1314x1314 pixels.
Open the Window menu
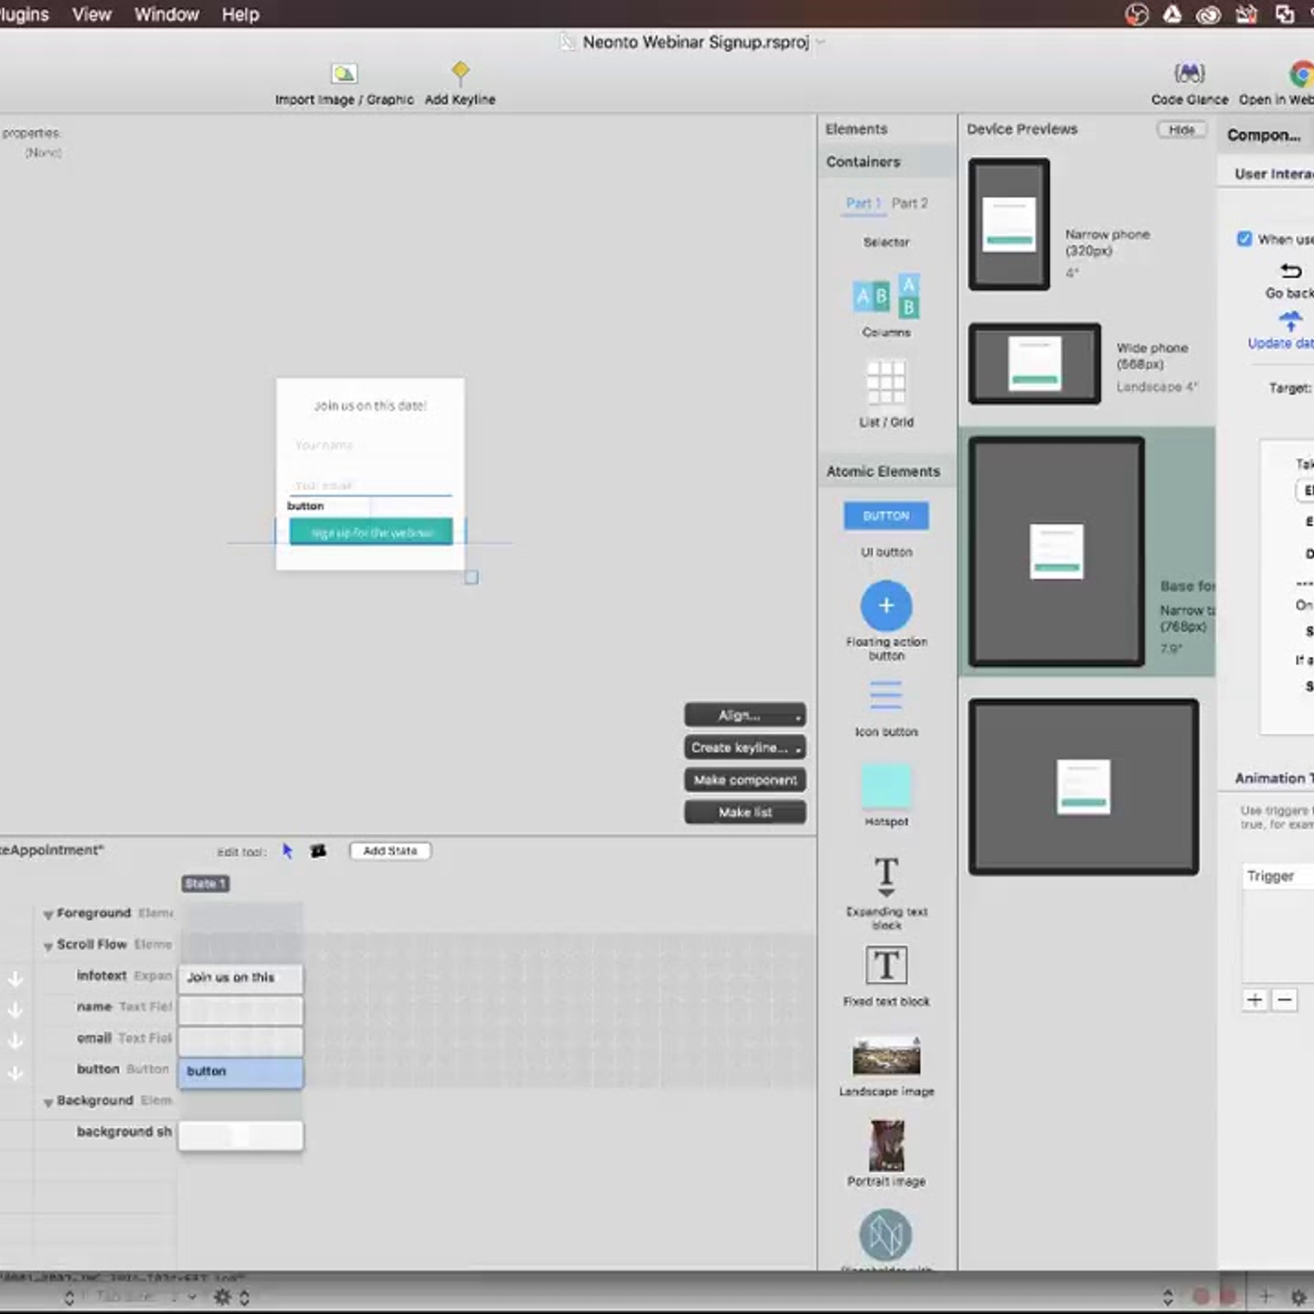click(x=167, y=14)
